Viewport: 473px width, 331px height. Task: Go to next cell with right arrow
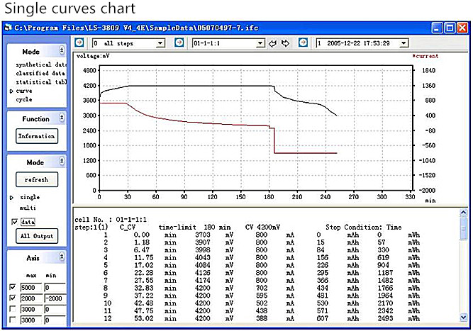(x=285, y=43)
